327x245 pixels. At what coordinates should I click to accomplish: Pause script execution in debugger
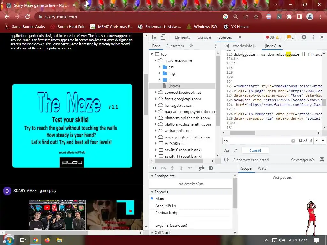click(154, 168)
